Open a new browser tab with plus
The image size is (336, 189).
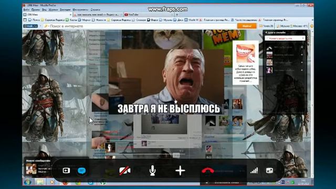pos(177,15)
